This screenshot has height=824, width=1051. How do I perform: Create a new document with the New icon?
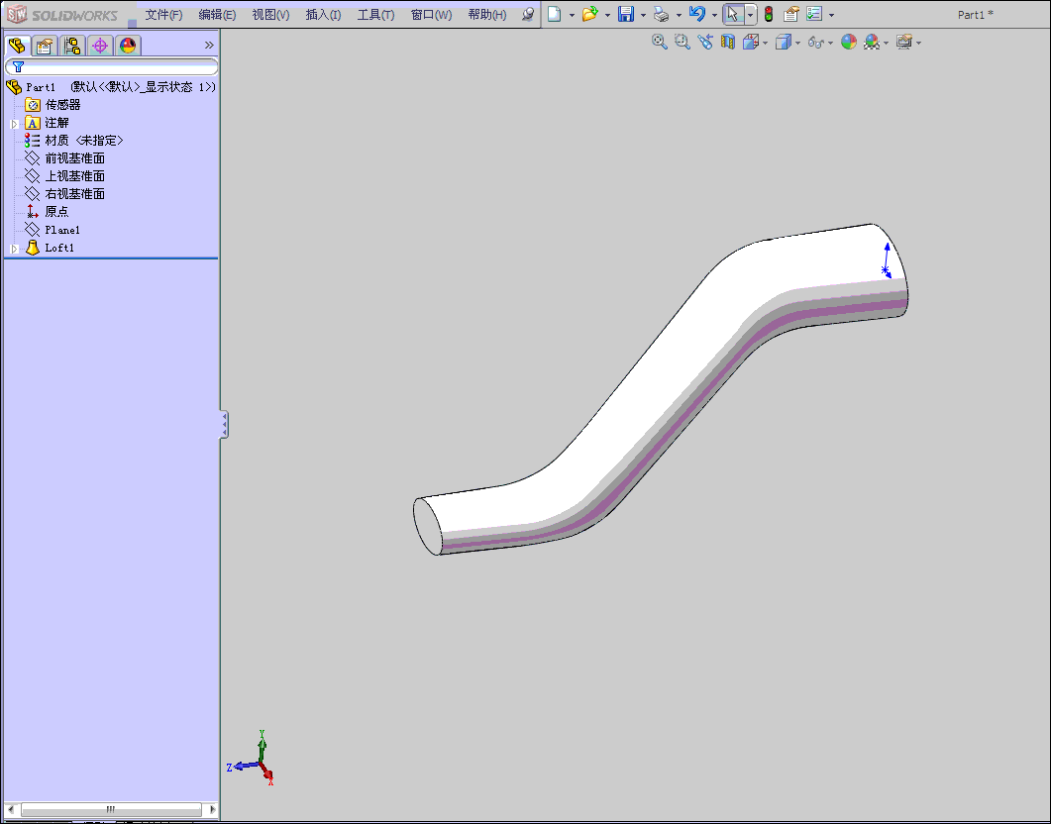pos(554,14)
